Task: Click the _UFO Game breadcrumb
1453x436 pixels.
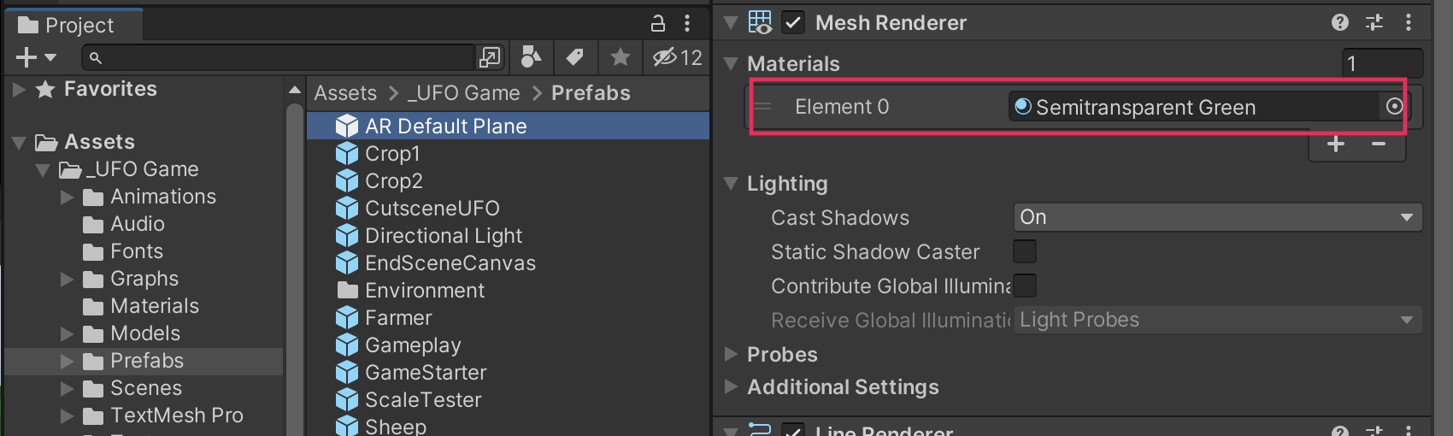Action: tap(463, 93)
